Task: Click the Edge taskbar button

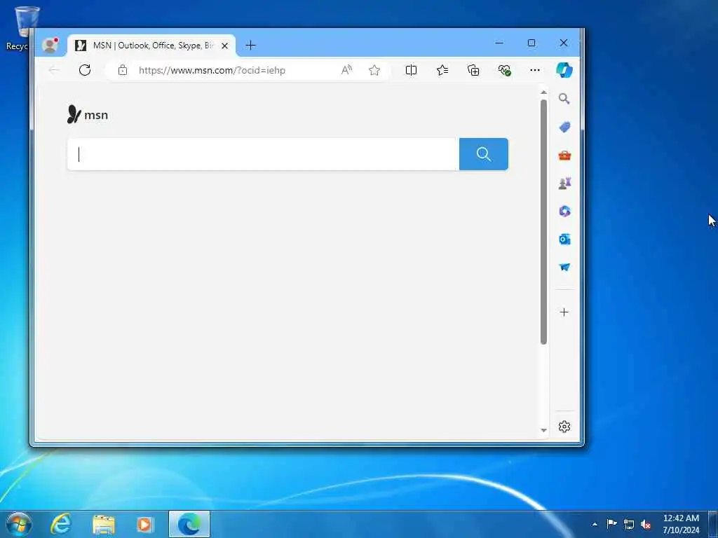Action: pos(189,524)
